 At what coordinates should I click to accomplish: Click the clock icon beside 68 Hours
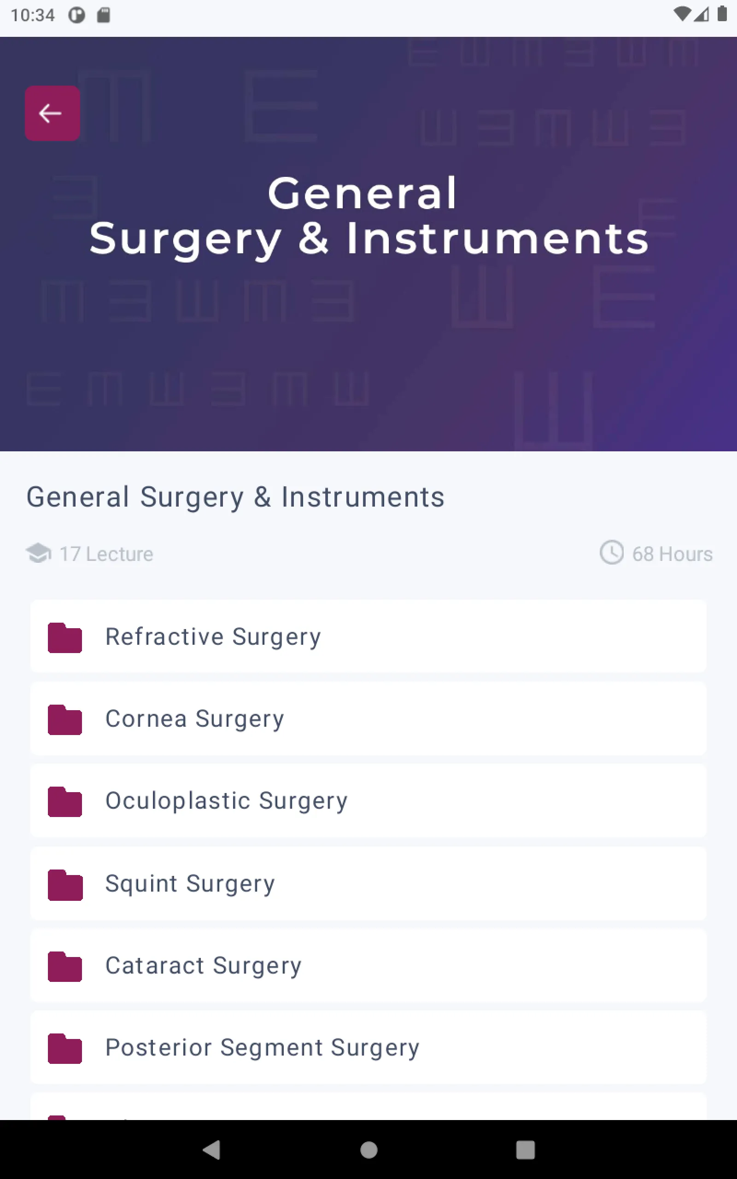611,552
